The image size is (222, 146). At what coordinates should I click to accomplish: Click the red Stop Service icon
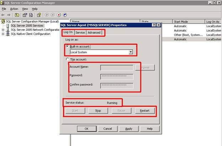(59, 15)
